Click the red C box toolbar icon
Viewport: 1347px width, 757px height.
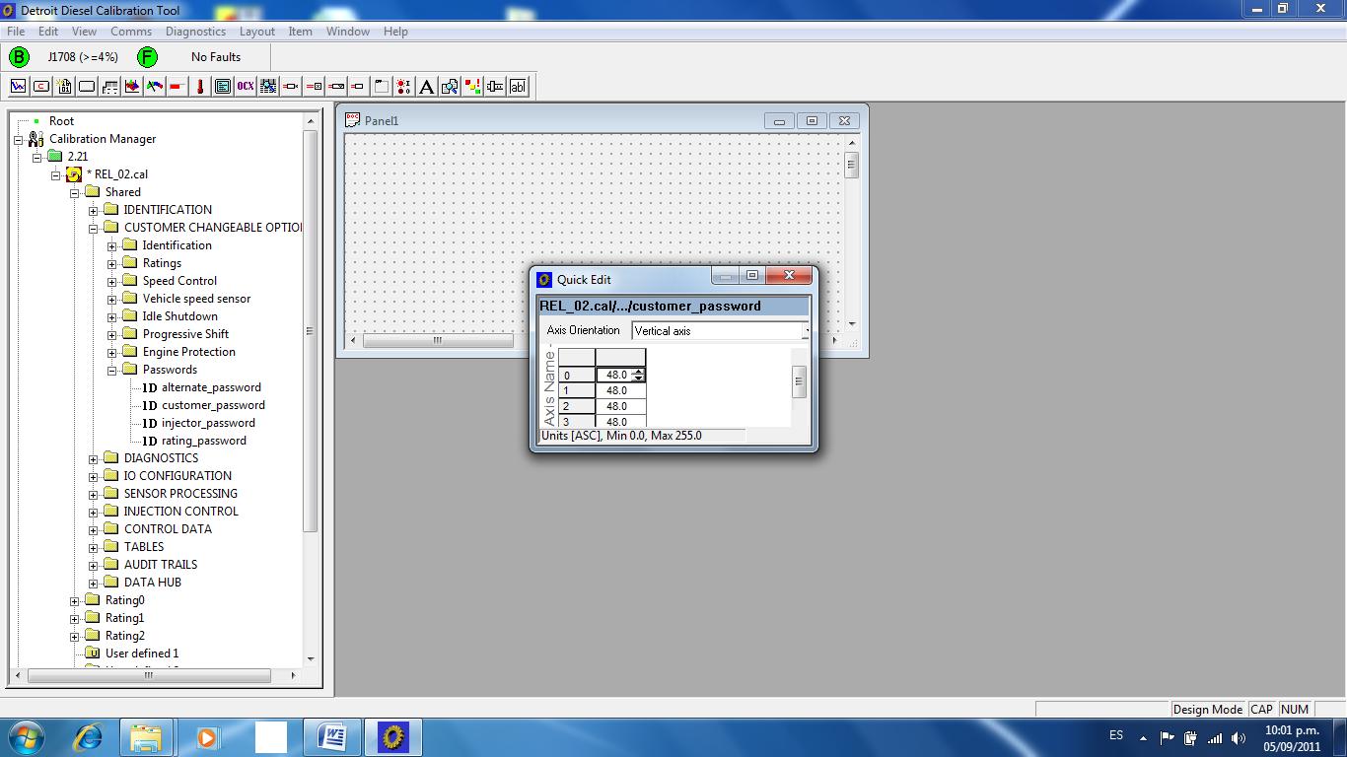(x=41, y=87)
